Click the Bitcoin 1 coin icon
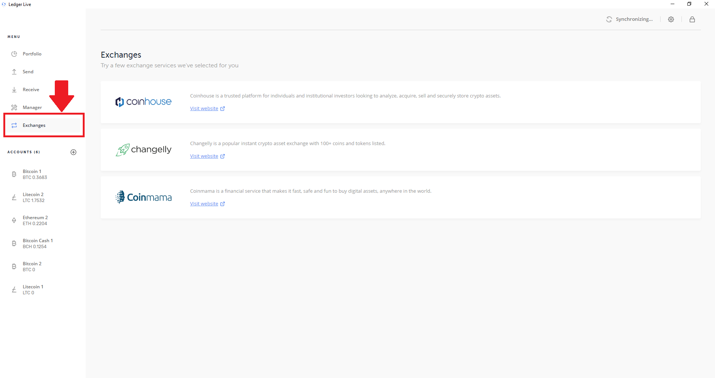Viewport: 715px width, 378px height. pos(14,174)
